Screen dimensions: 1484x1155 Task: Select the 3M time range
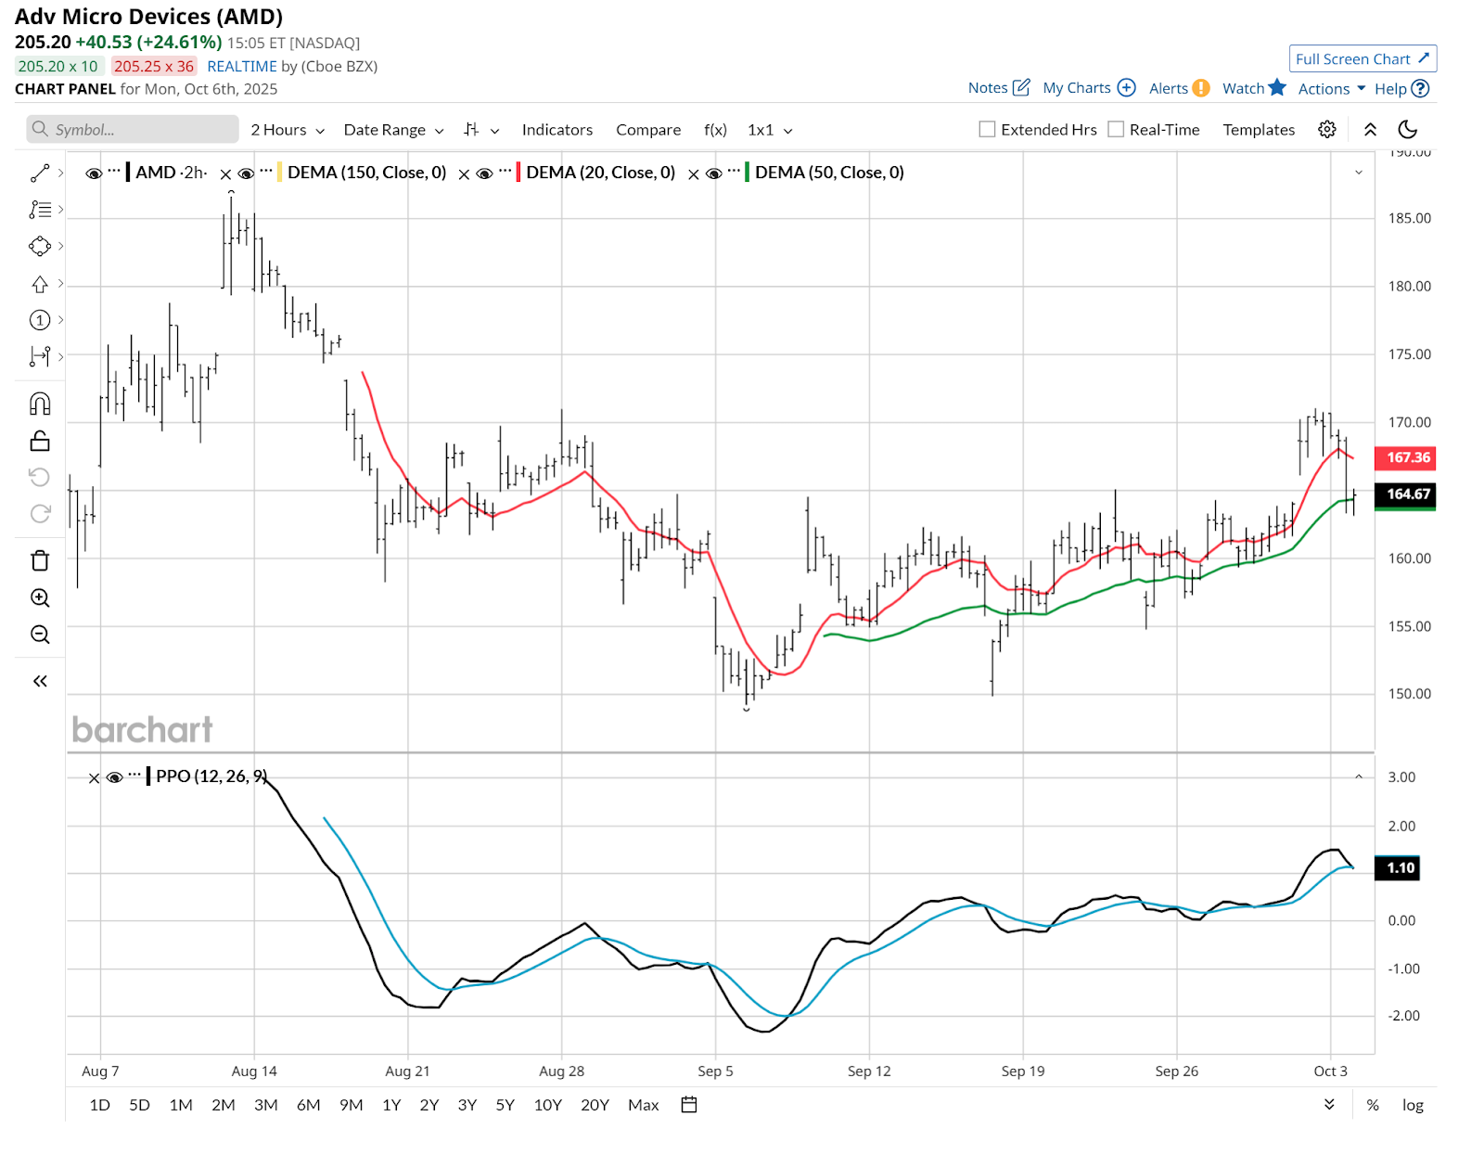coord(266,1105)
